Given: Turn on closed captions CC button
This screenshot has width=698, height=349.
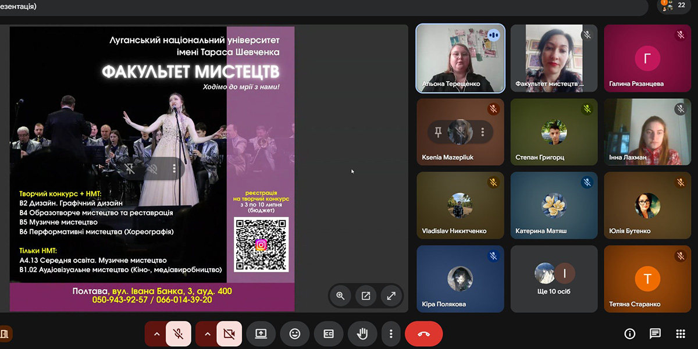Looking at the screenshot, I should coord(329,334).
